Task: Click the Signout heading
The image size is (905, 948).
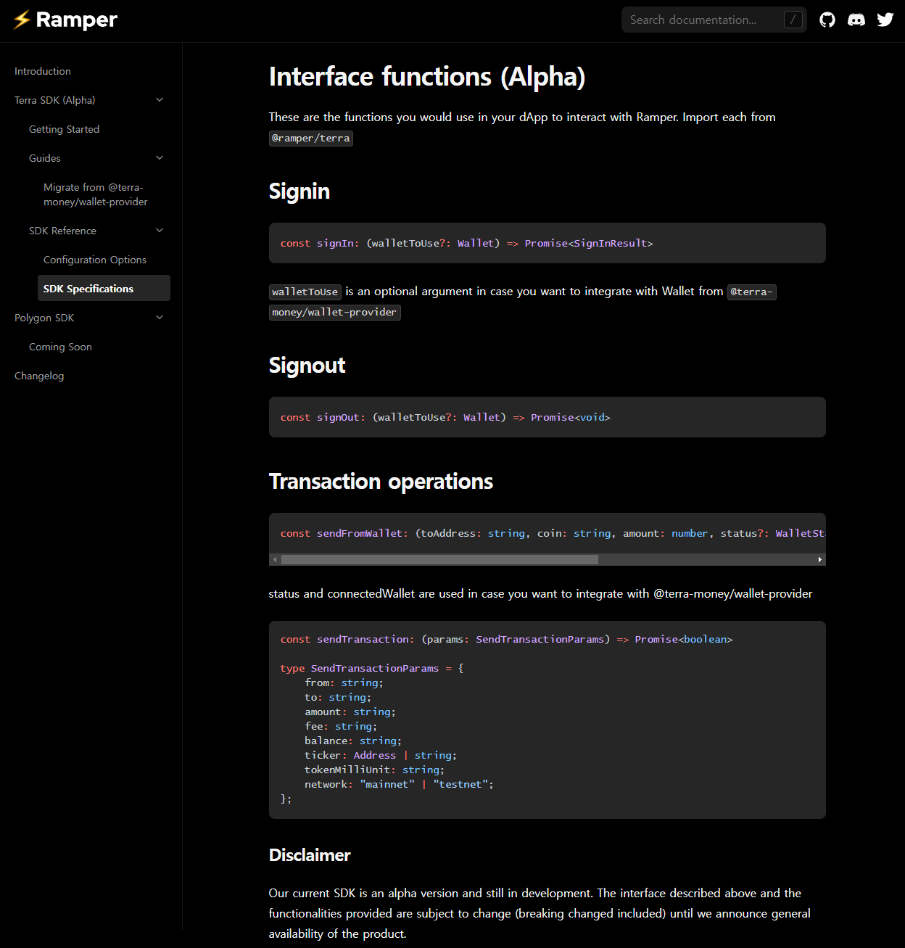Action: 307,365
